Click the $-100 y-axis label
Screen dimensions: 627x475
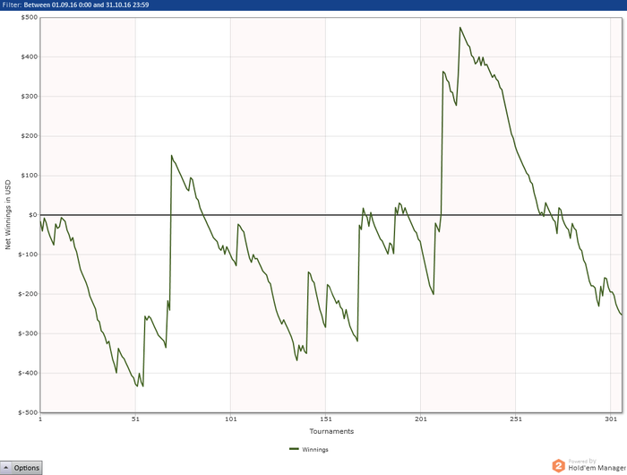(28, 255)
